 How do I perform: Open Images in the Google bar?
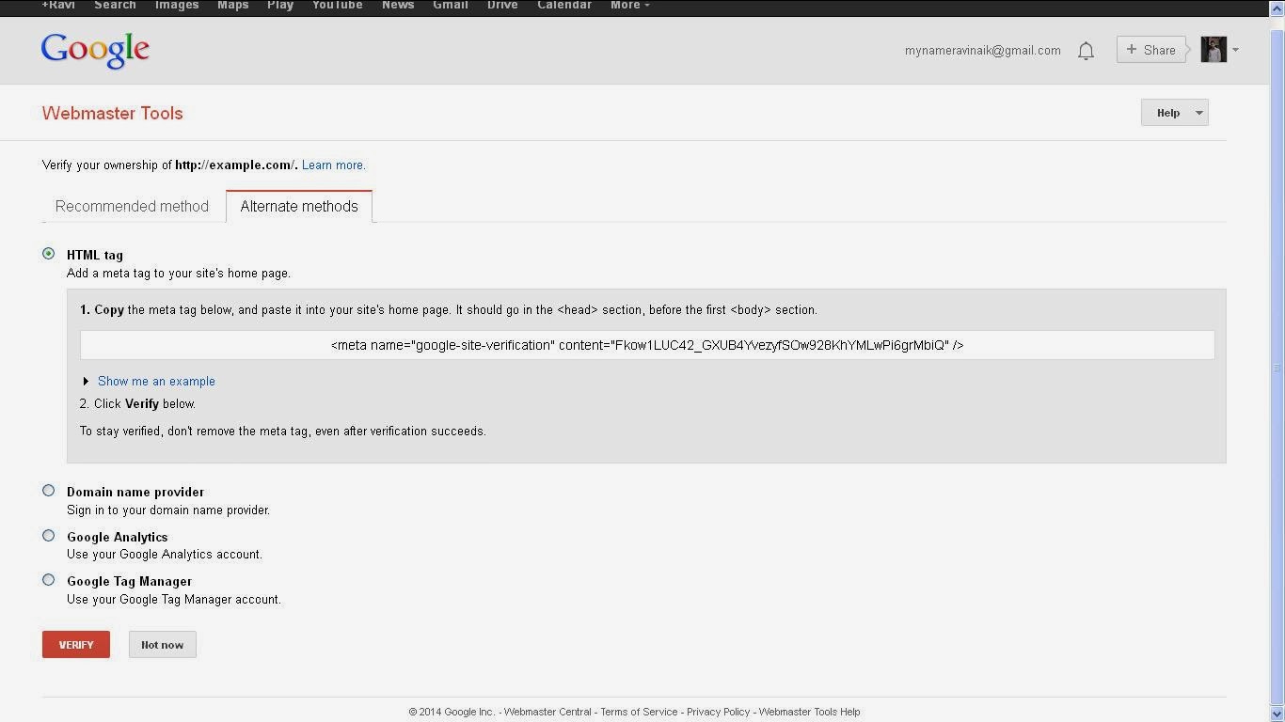[x=177, y=6]
